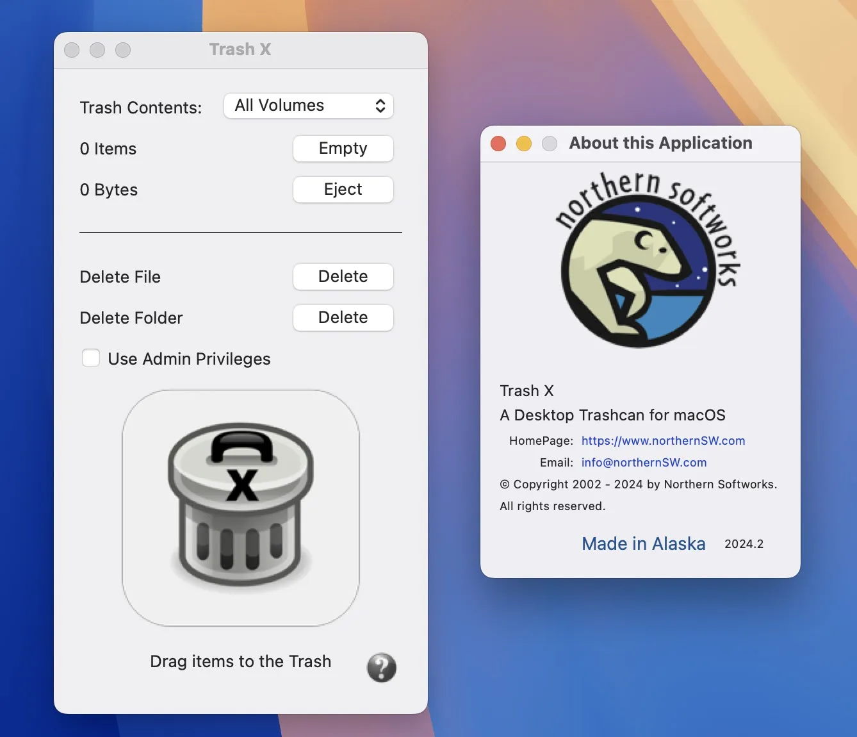Click the Trash Contents label
This screenshot has height=737, width=857.
click(x=141, y=108)
